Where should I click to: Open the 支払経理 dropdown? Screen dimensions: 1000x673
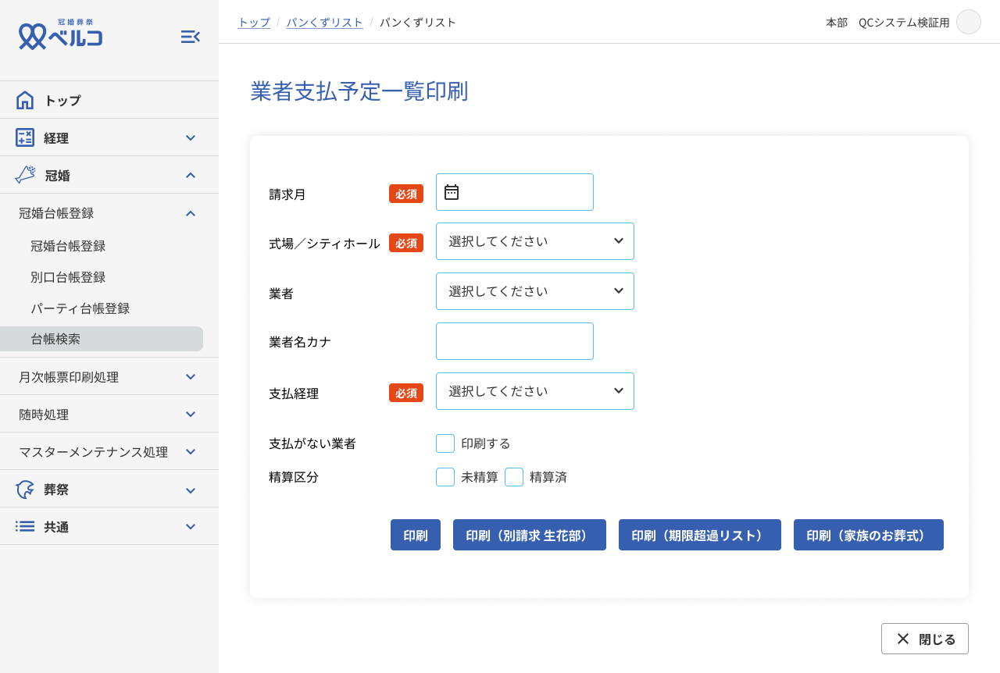tap(534, 391)
